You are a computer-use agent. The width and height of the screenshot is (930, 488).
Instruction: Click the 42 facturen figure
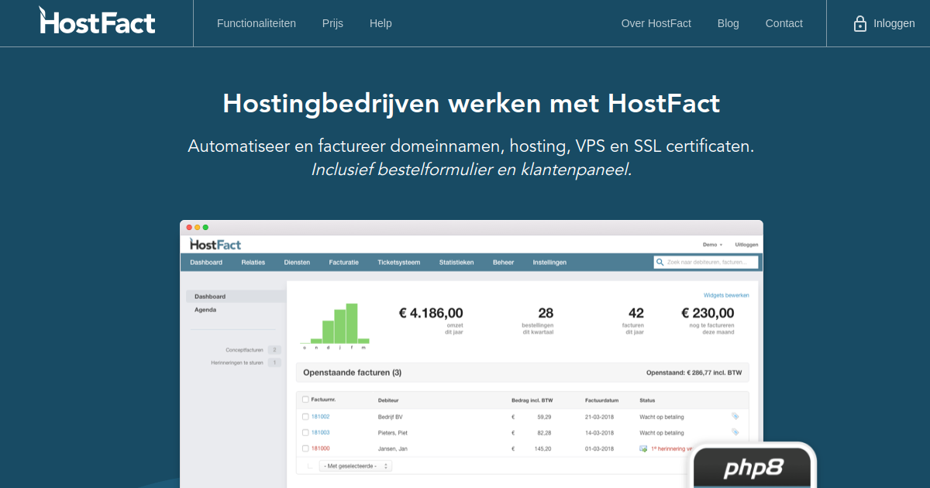tap(636, 313)
